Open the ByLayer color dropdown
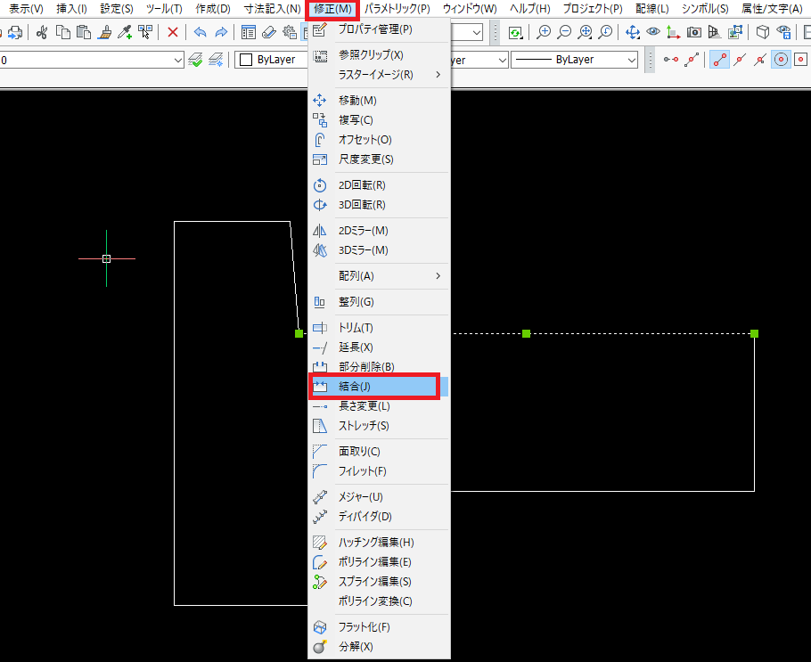This screenshot has height=662, width=811. [271, 60]
